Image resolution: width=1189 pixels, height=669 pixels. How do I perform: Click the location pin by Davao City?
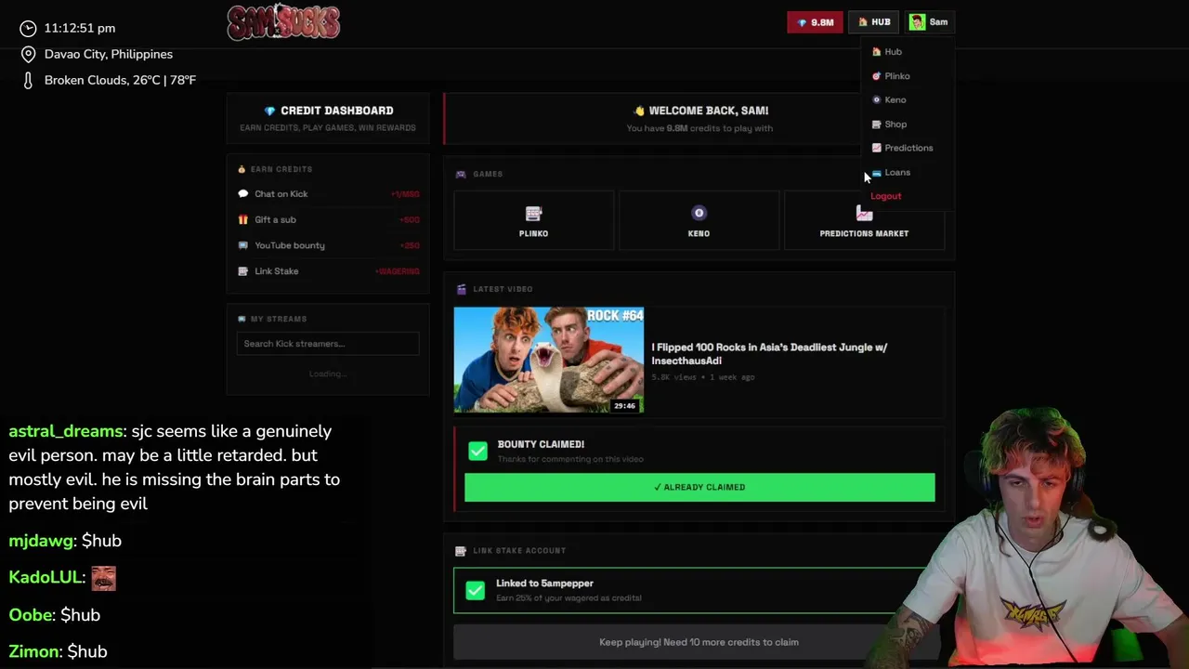28,55
